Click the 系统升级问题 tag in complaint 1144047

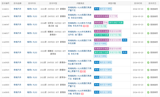(x=101, y=26)
